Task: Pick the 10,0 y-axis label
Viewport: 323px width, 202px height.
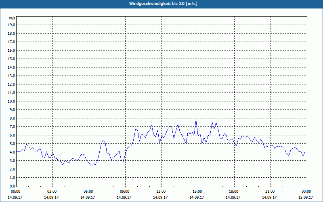Action: click(x=11, y=101)
